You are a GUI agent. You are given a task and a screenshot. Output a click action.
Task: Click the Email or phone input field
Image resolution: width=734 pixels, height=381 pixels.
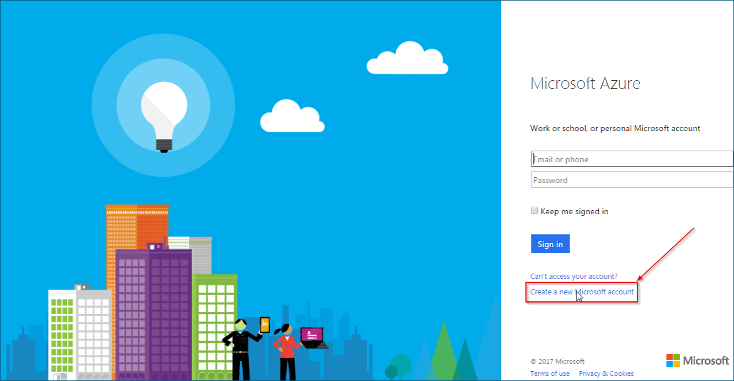pos(632,159)
